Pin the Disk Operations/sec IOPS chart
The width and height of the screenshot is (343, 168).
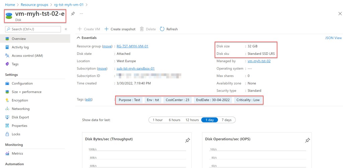[307, 141]
